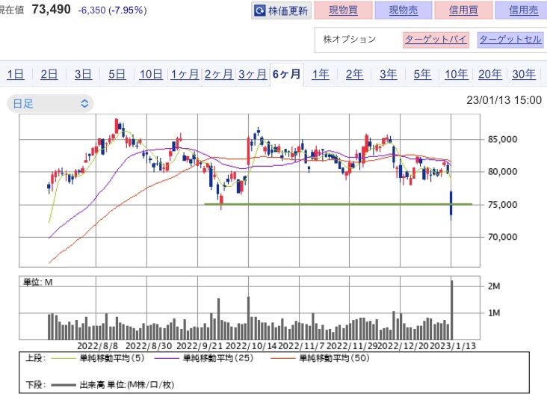Open the 信用売 order link
547x397 pixels.
click(522, 10)
